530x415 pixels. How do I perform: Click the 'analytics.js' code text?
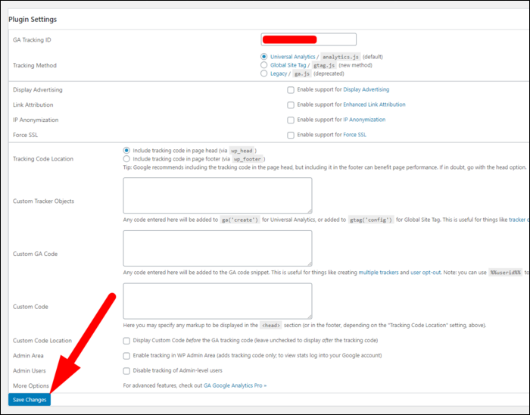[x=341, y=57]
